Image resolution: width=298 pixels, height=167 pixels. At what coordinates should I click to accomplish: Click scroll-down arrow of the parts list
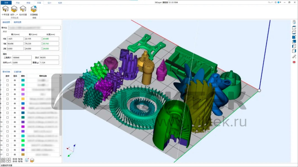pos(61,155)
